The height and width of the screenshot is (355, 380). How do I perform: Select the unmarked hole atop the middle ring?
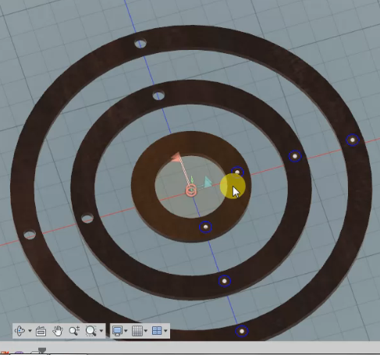(158, 95)
